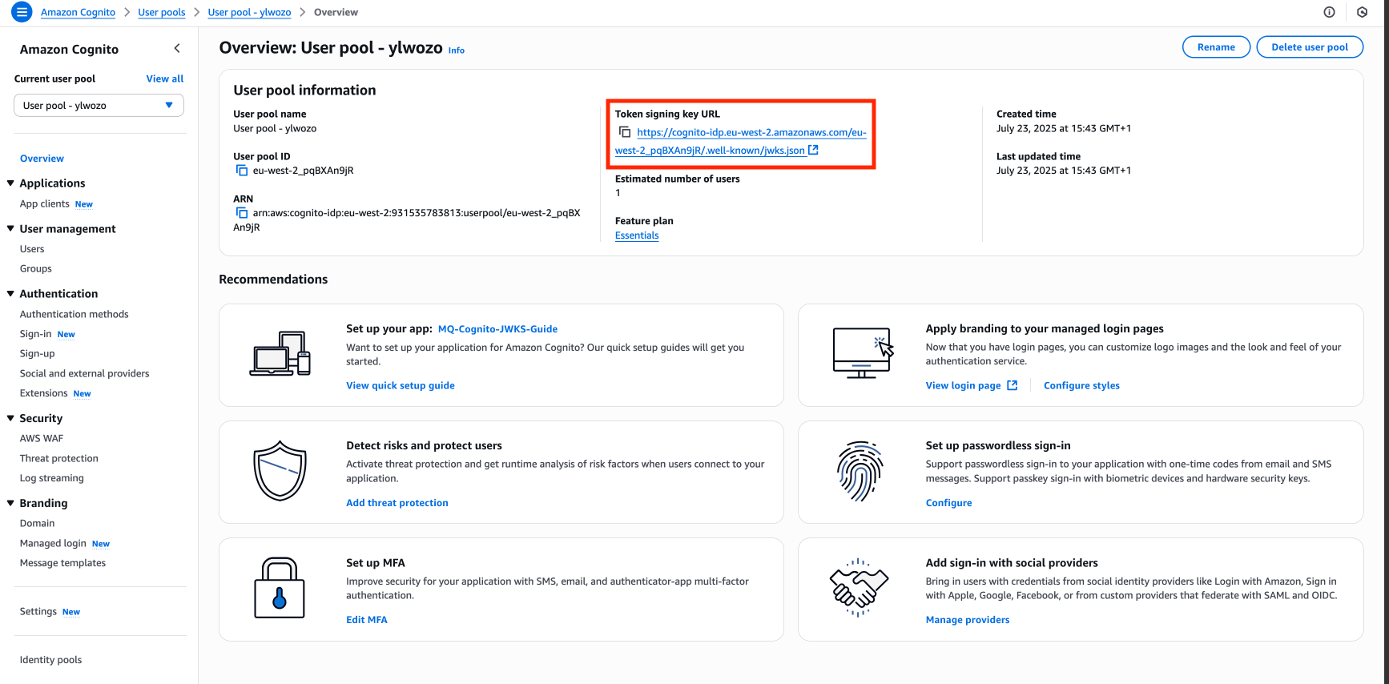
Task: Open the hamburger navigation menu icon
Action: click(x=22, y=12)
